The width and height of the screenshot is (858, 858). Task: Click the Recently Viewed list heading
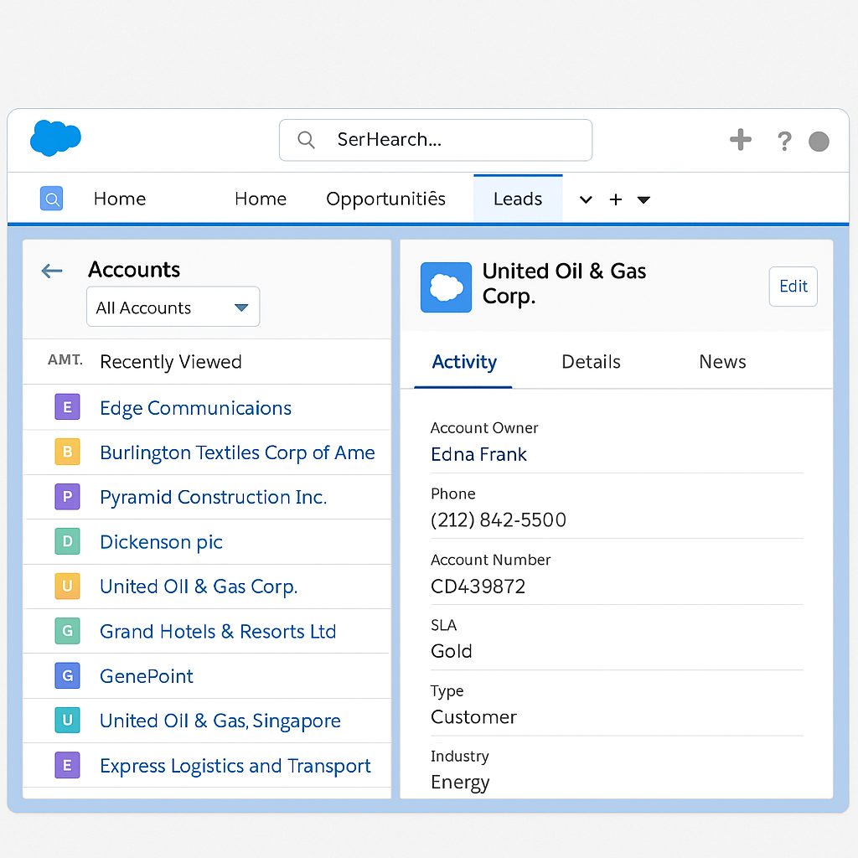pos(171,362)
